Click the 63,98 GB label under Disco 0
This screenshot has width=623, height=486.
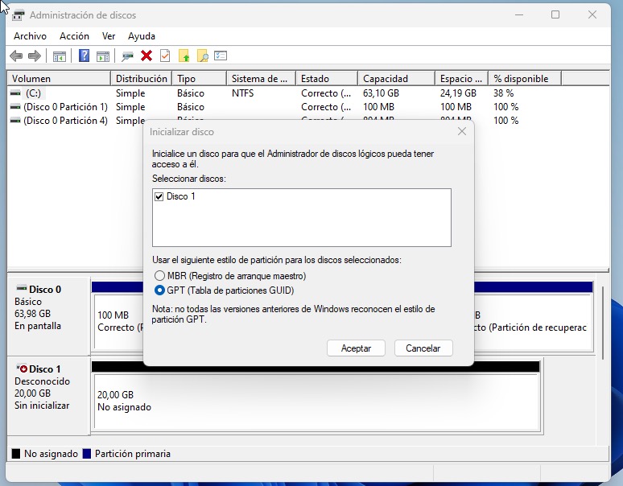click(32, 314)
